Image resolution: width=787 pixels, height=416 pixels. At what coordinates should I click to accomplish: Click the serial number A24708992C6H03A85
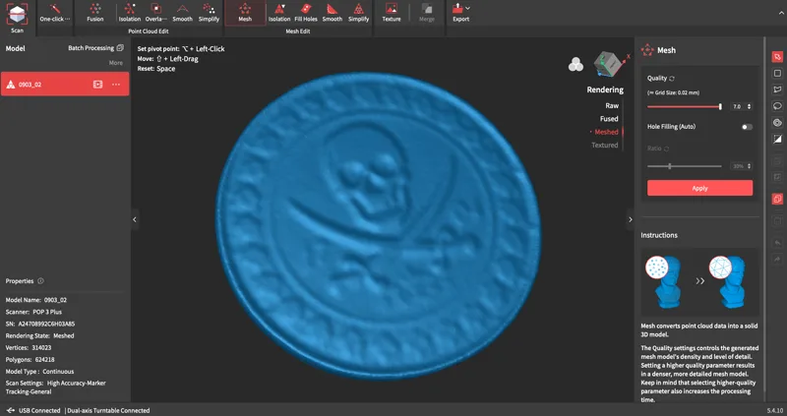coord(46,324)
